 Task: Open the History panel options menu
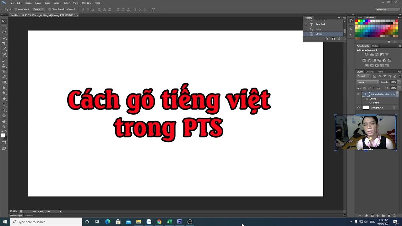click(x=344, y=18)
